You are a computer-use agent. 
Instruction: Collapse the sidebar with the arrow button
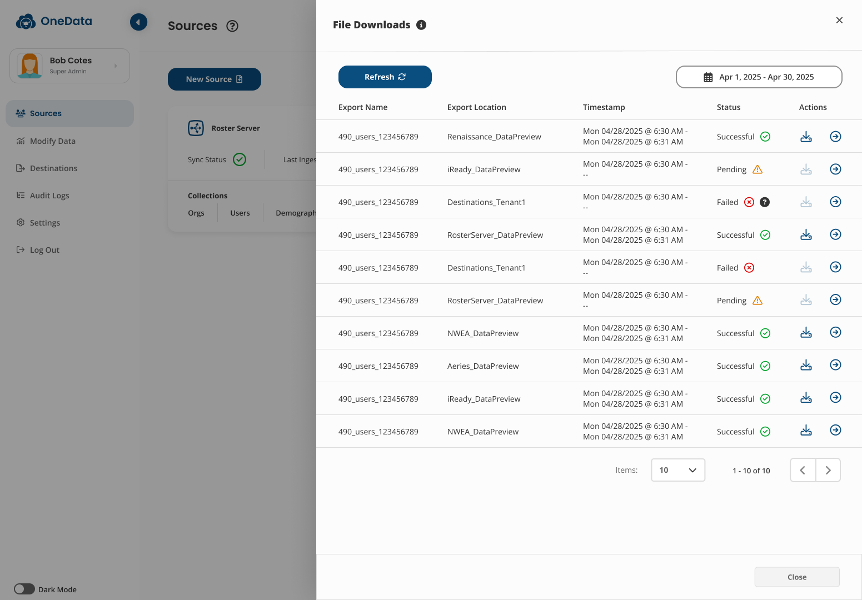click(138, 22)
